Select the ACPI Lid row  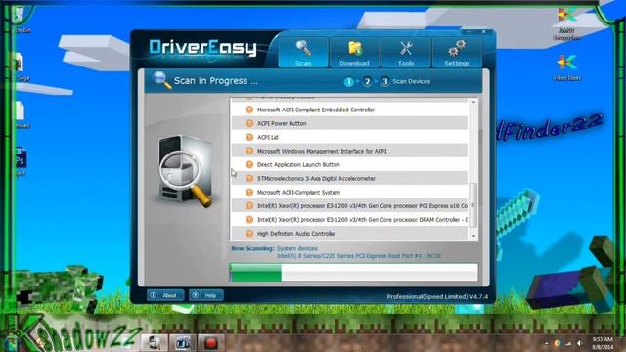pos(349,137)
